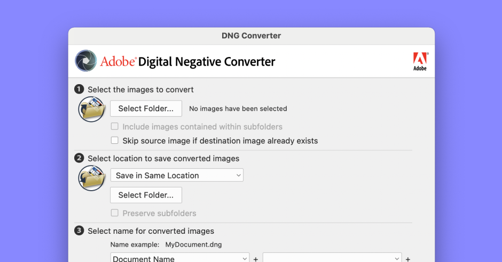This screenshot has height=262, width=502.
Task: Open the empty second naming field dropdown
Action: click(332, 258)
